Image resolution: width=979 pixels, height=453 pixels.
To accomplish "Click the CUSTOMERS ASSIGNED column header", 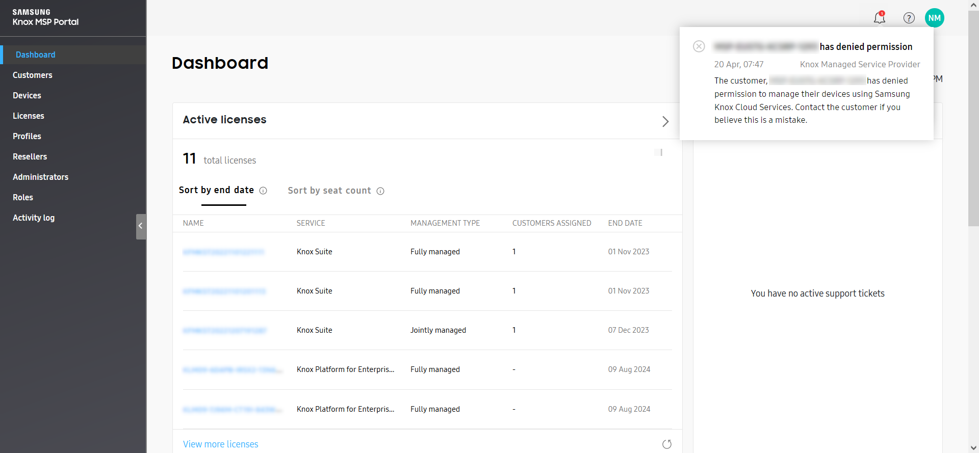I will [x=552, y=223].
